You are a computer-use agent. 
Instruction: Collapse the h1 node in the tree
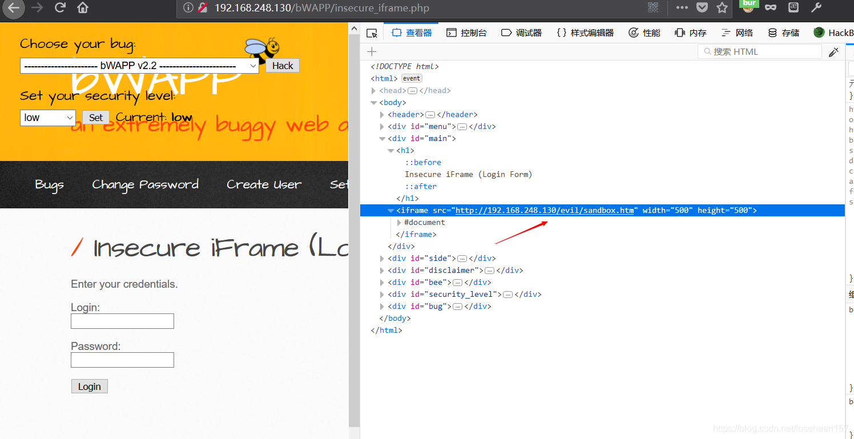391,151
